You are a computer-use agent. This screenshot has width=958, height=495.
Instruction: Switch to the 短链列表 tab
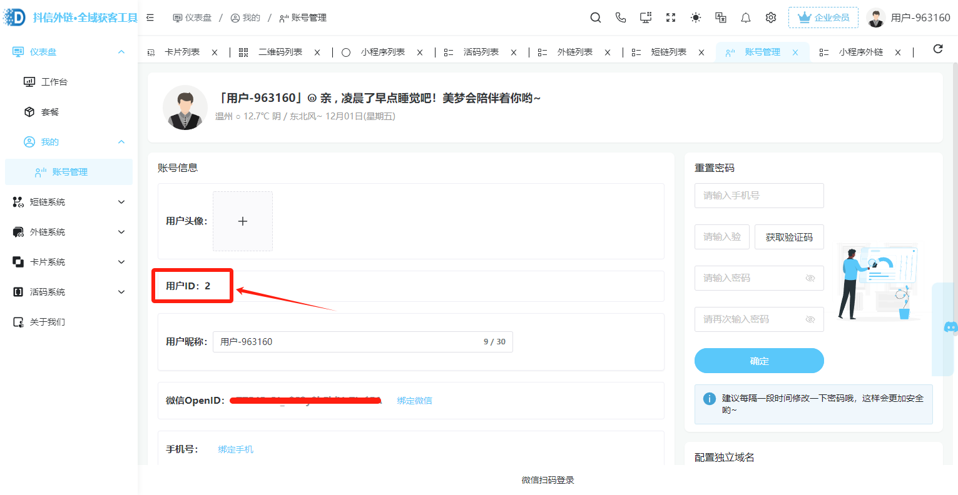tap(668, 52)
